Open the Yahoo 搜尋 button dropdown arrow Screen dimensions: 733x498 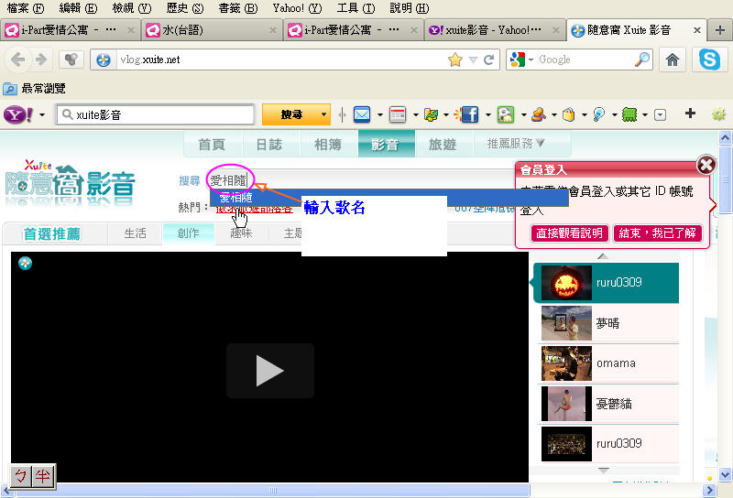(324, 114)
